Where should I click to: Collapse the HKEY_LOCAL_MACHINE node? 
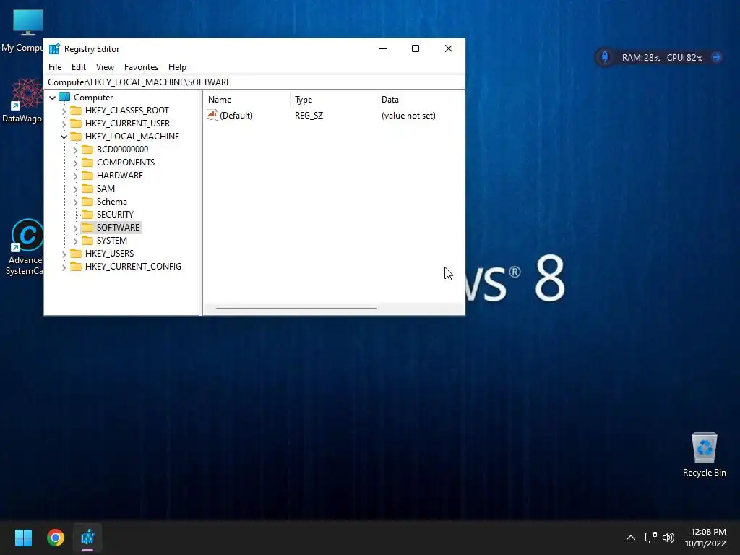click(x=64, y=137)
